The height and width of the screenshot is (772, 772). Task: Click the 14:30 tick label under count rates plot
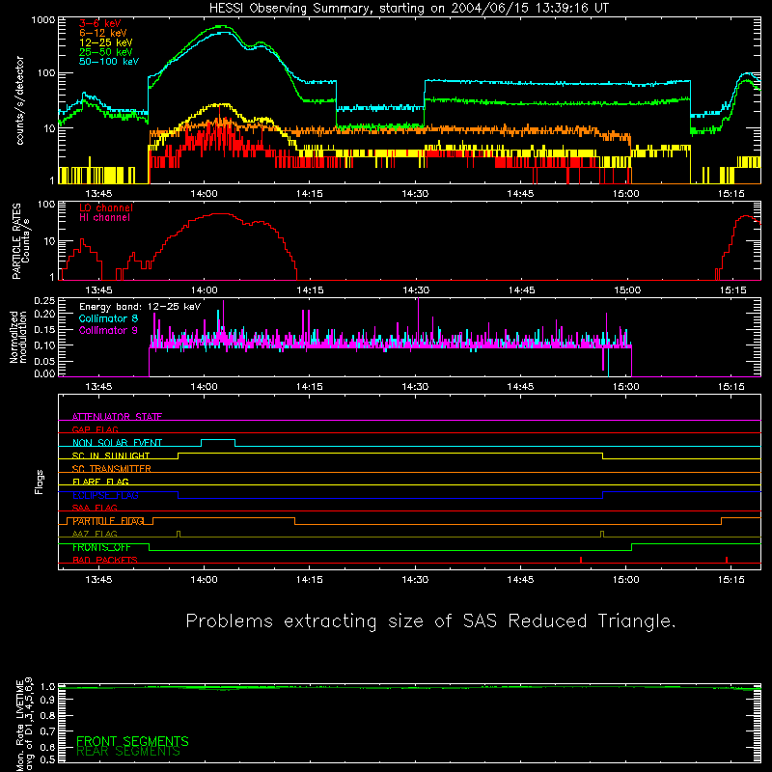(415, 194)
